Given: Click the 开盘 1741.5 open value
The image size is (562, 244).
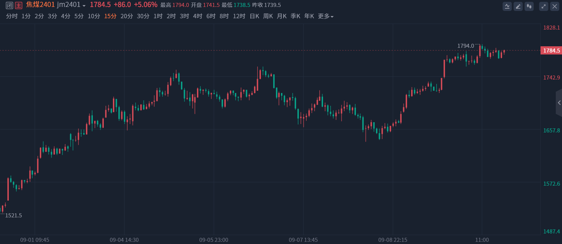Looking at the screenshot, I should pos(205,5).
